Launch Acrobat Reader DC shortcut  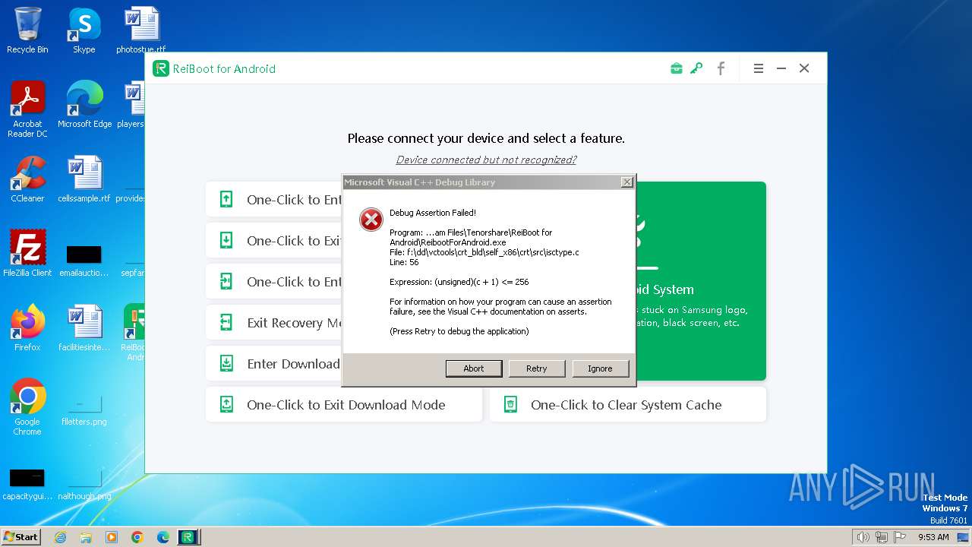(x=27, y=109)
